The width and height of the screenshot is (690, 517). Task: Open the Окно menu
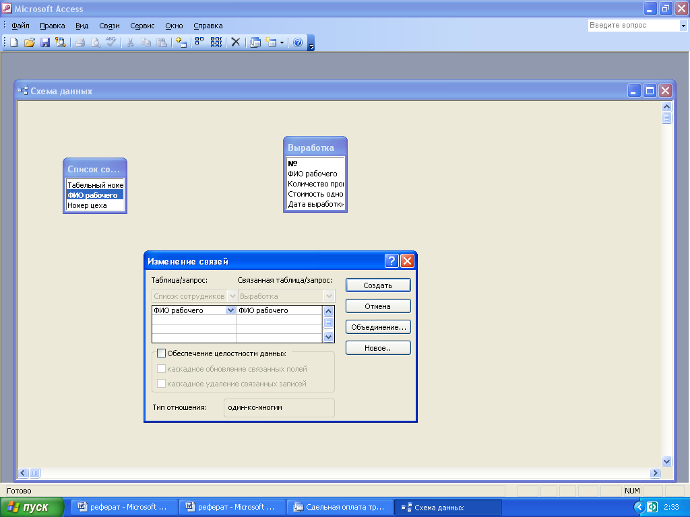coord(174,26)
